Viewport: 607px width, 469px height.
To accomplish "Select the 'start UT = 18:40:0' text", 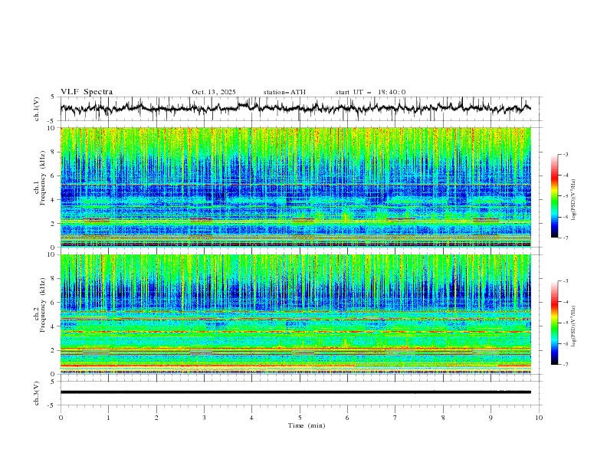I will point(370,92).
